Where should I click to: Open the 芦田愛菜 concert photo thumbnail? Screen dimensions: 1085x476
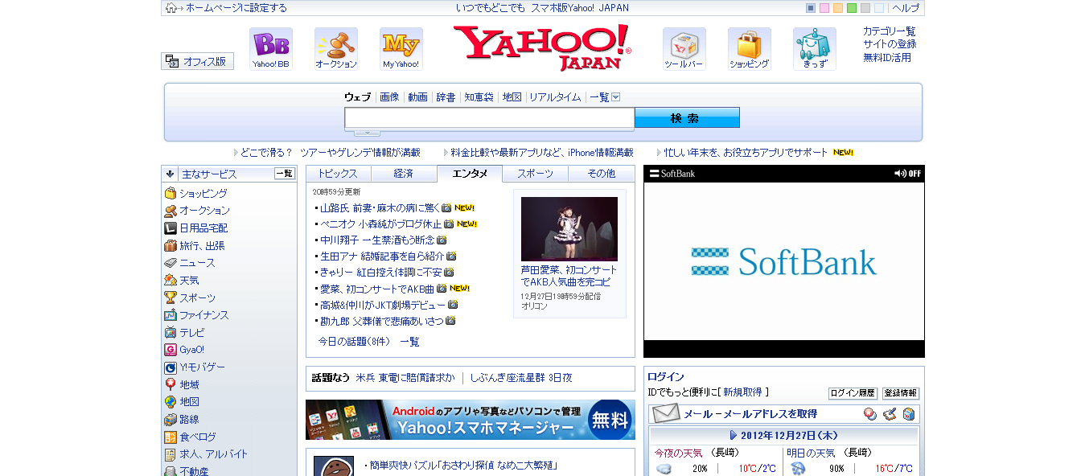point(569,229)
